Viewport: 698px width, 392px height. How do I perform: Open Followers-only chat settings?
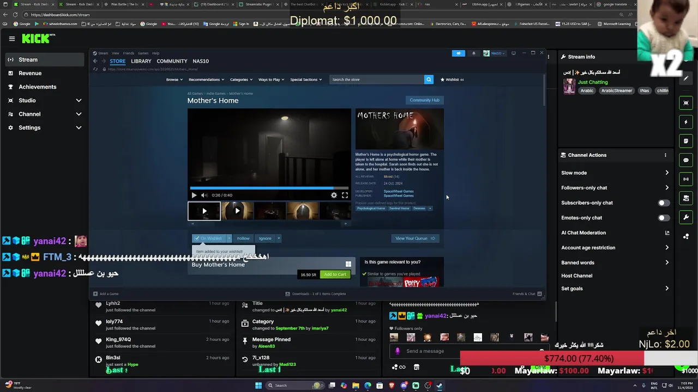point(615,188)
